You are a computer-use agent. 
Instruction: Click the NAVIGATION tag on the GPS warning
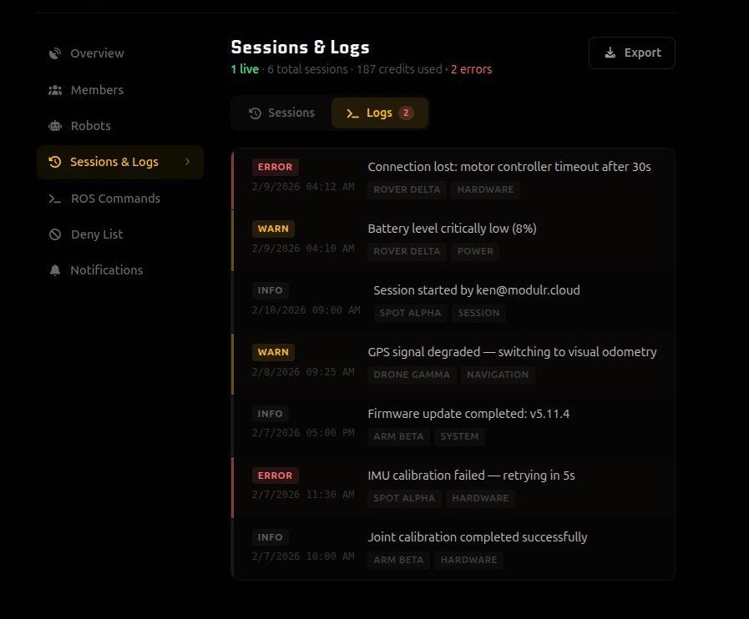(498, 375)
